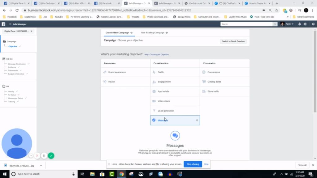The height and width of the screenshot is (178, 317).
Task: Select the Video views objective
Action: point(175,101)
